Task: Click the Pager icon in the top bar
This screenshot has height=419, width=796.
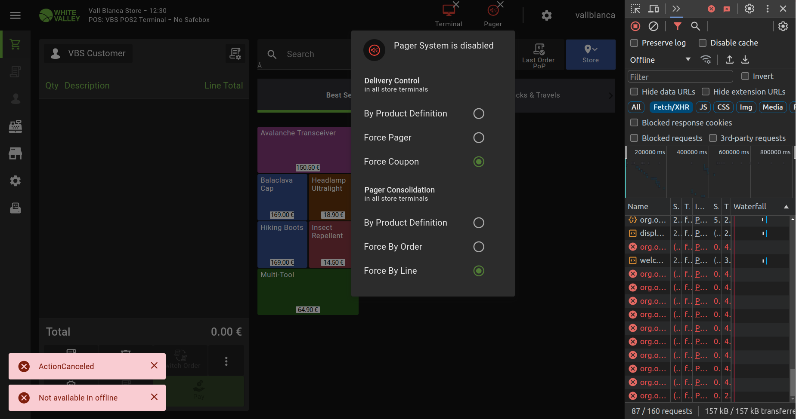Action: (x=493, y=11)
